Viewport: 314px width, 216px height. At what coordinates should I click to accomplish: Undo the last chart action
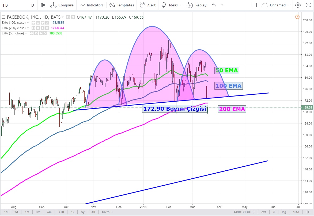(214, 5)
